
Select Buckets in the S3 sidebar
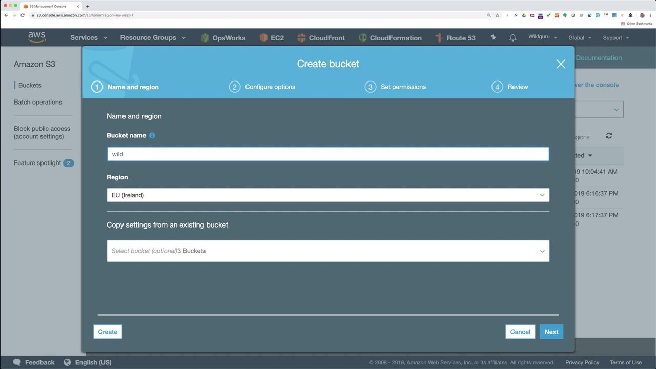pos(30,86)
